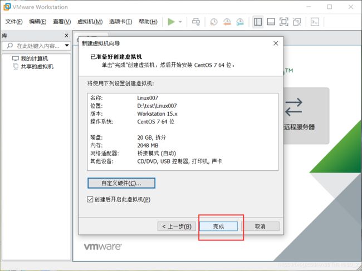Click the Unity mode toolbar icon
The image size is (362, 271).
[x=297, y=22]
